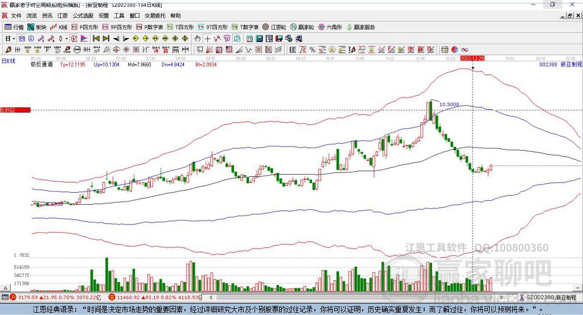
Task: Open the 六角形 hexagon tool
Action: tap(330, 27)
